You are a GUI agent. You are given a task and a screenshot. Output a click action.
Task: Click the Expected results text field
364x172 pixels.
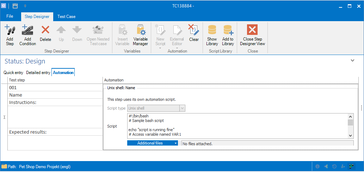[x=55, y=142]
